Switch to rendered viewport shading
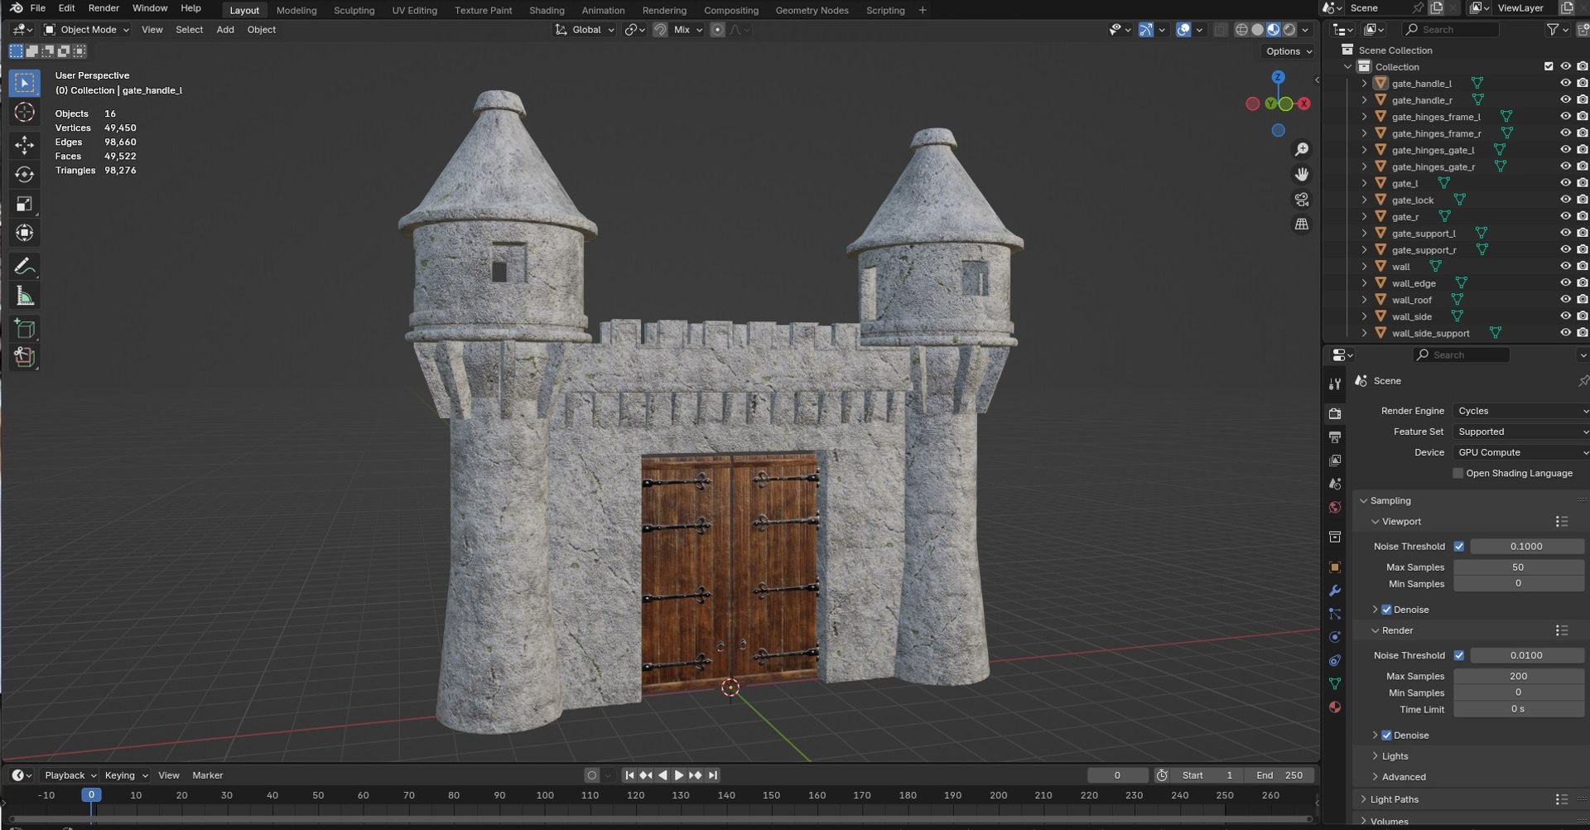Screen dimensions: 1590x830 click(x=1289, y=30)
